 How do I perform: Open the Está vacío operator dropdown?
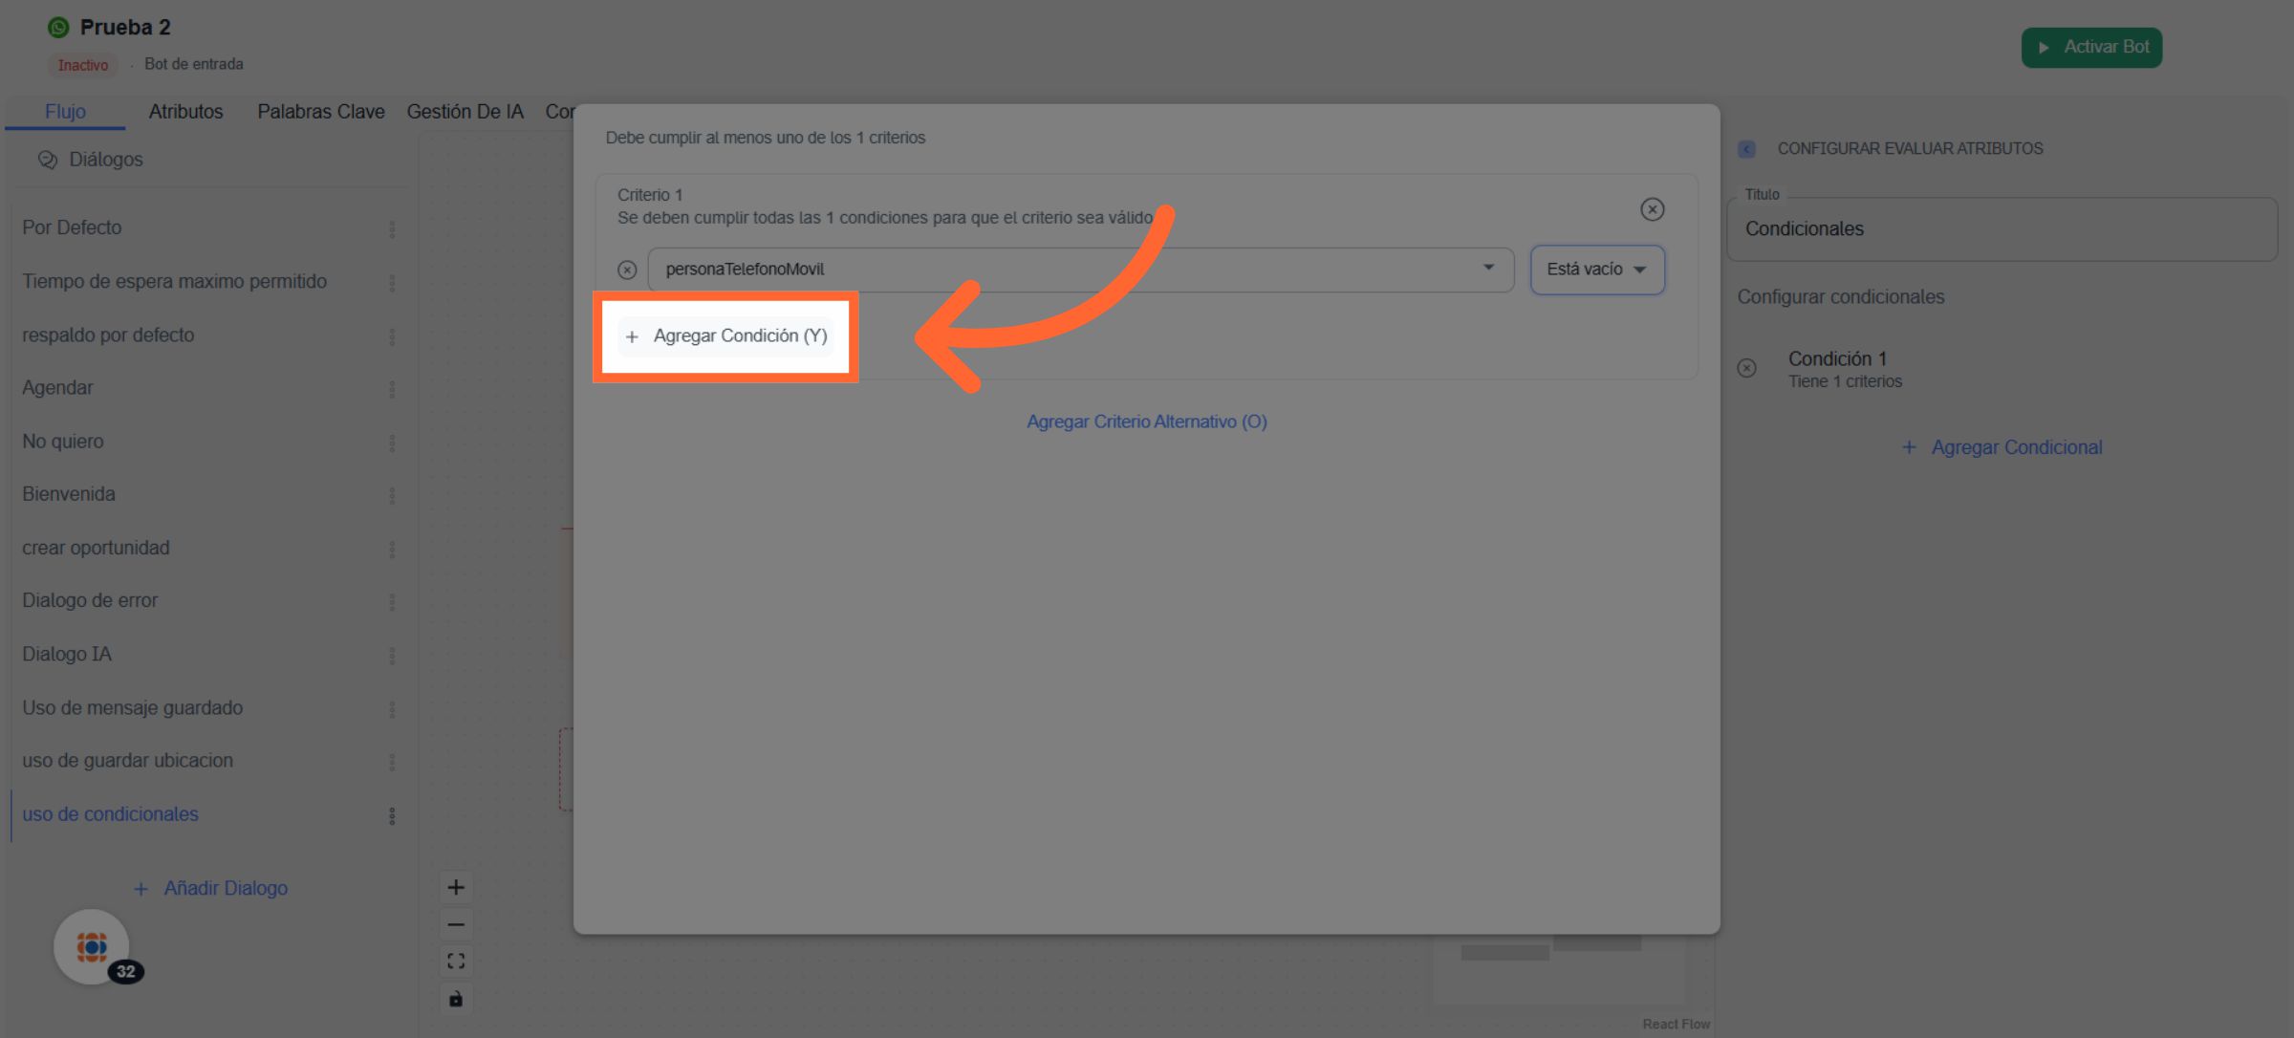click(x=1596, y=270)
